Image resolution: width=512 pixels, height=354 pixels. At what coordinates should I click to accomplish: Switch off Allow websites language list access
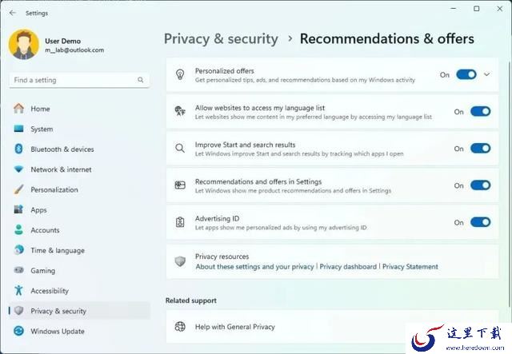coord(480,112)
